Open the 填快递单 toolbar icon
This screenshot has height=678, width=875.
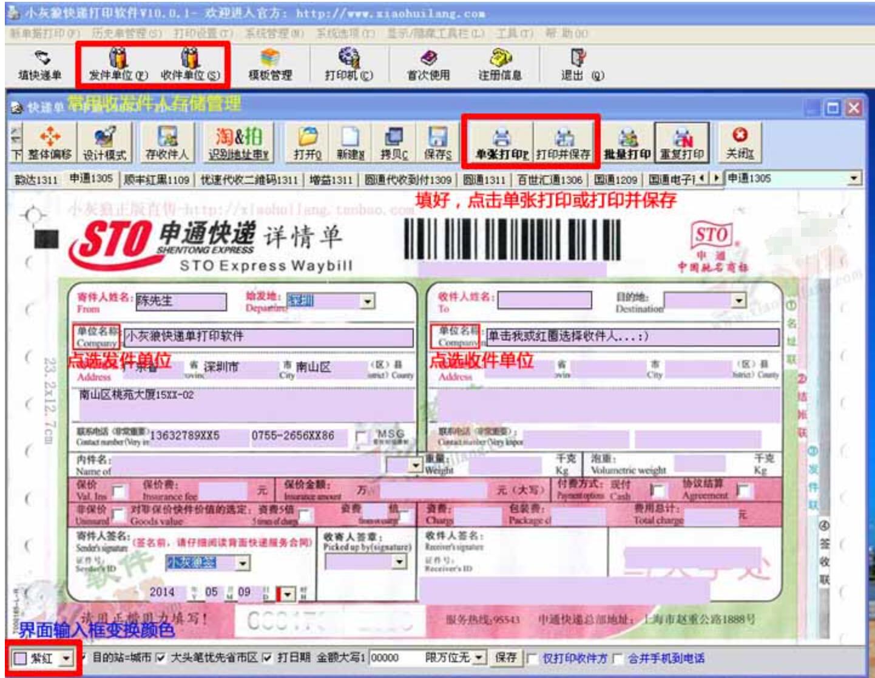[39, 66]
